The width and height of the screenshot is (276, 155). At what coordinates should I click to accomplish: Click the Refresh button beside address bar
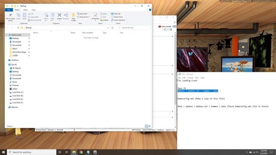(112, 28)
